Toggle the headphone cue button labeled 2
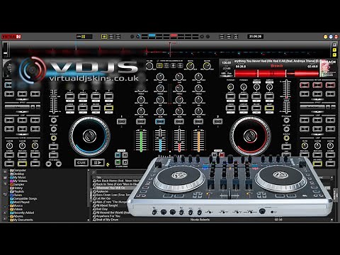The height and width of the screenshot is (255, 340). pyautogui.click(x=217, y=121)
